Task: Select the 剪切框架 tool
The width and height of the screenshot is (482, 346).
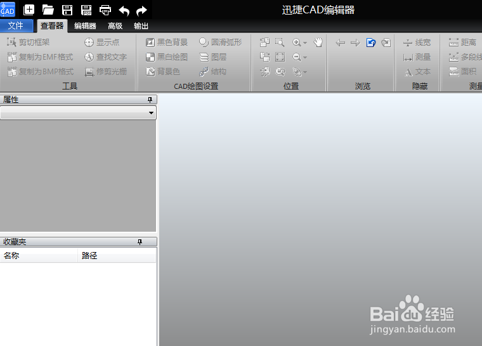Action: pos(29,42)
